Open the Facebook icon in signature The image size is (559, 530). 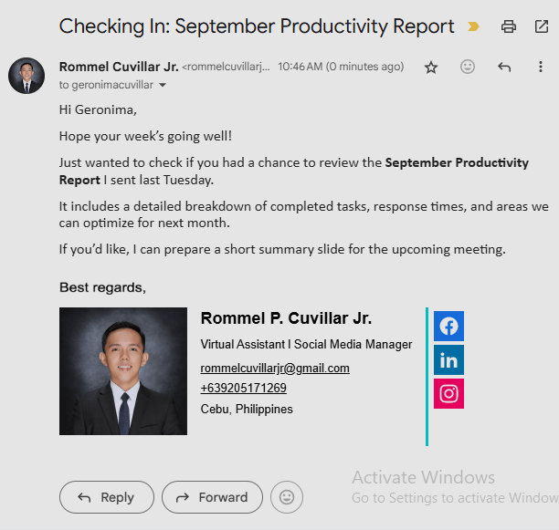448,326
